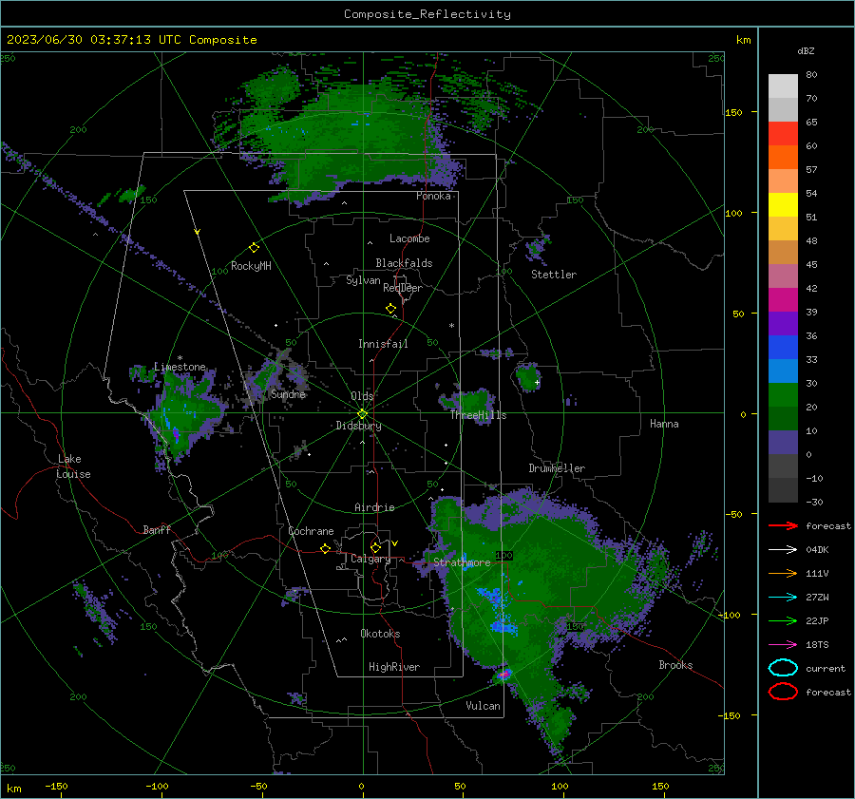Click the Banff label on map

(x=157, y=529)
